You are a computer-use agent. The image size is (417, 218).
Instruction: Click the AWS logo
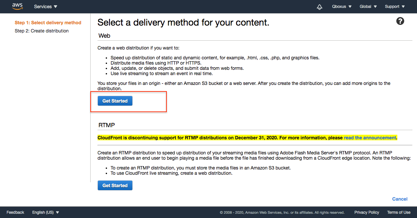click(x=17, y=7)
